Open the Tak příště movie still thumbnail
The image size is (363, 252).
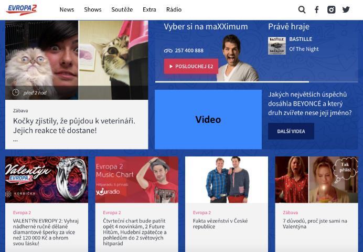coord(316,180)
